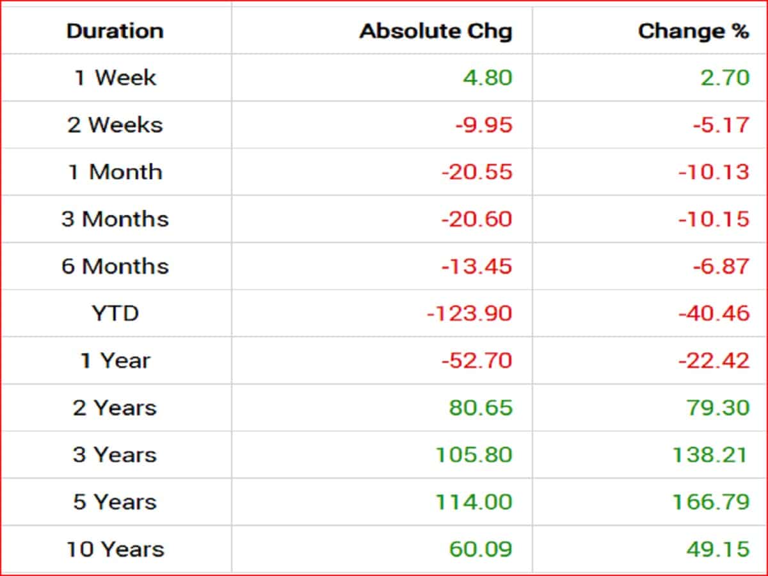Select the 1 Week row label
The width and height of the screenshot is (768, 576).
[115, 78]
